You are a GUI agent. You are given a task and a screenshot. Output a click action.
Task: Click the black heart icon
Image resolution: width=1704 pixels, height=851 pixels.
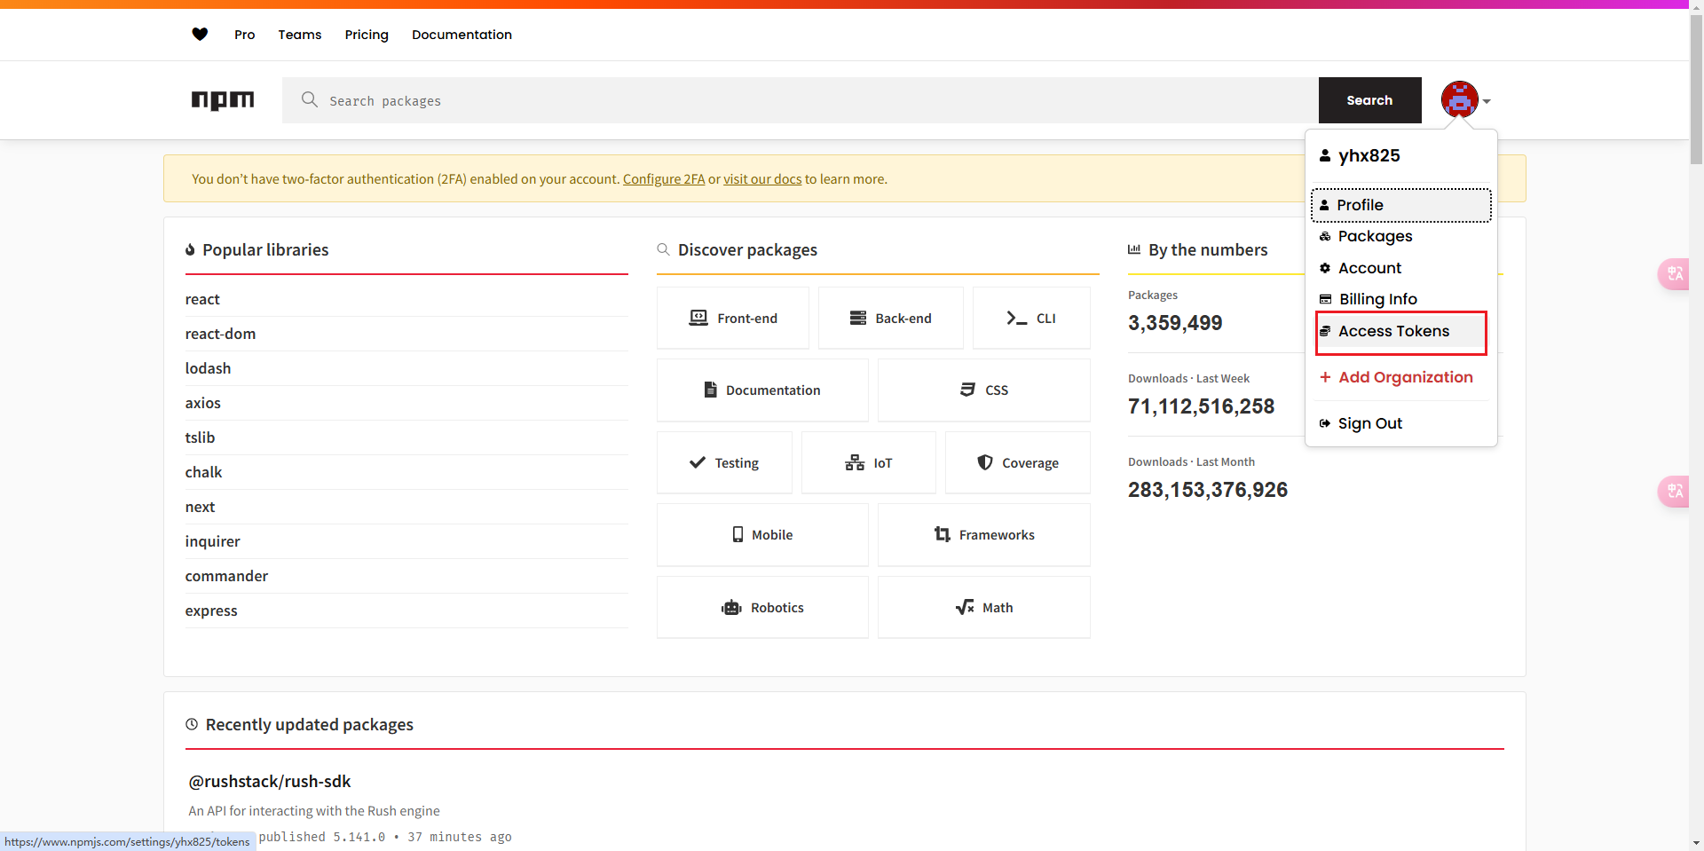[x=200, y=35]
